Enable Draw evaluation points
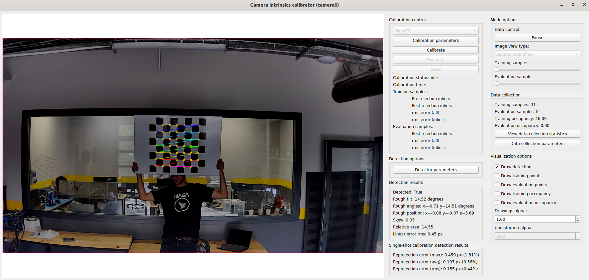The width and height of the screenshot is (589, 280). [497, 185]
